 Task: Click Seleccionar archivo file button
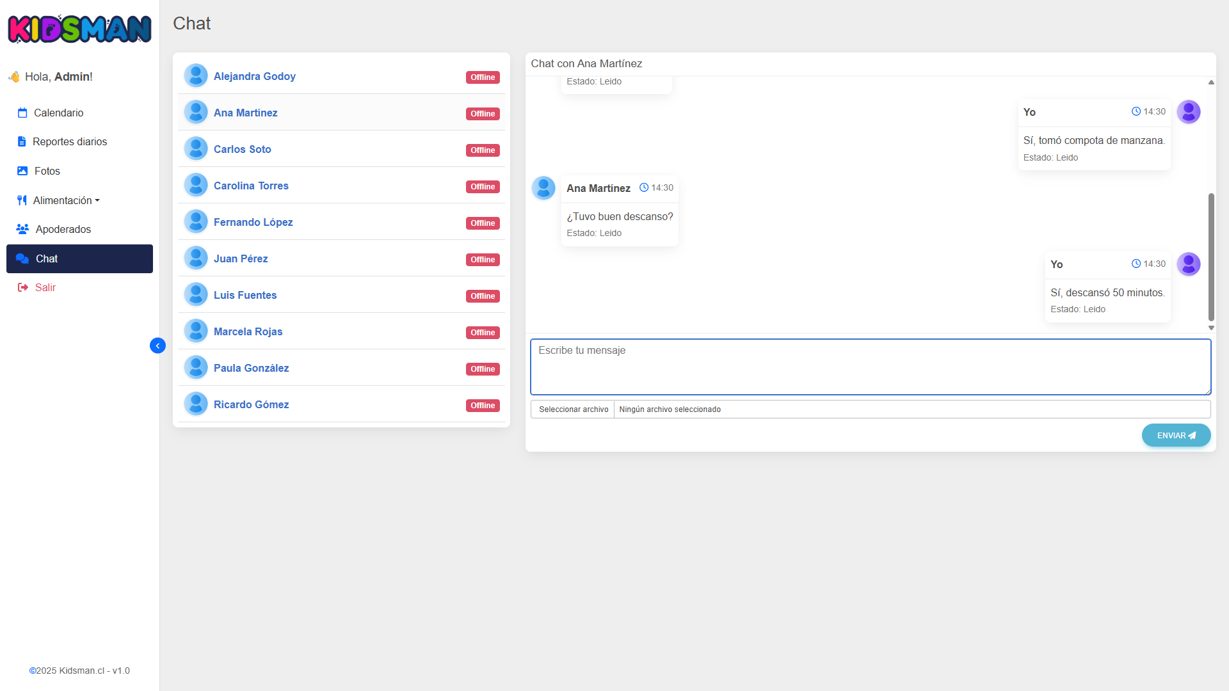pos(573,409)
